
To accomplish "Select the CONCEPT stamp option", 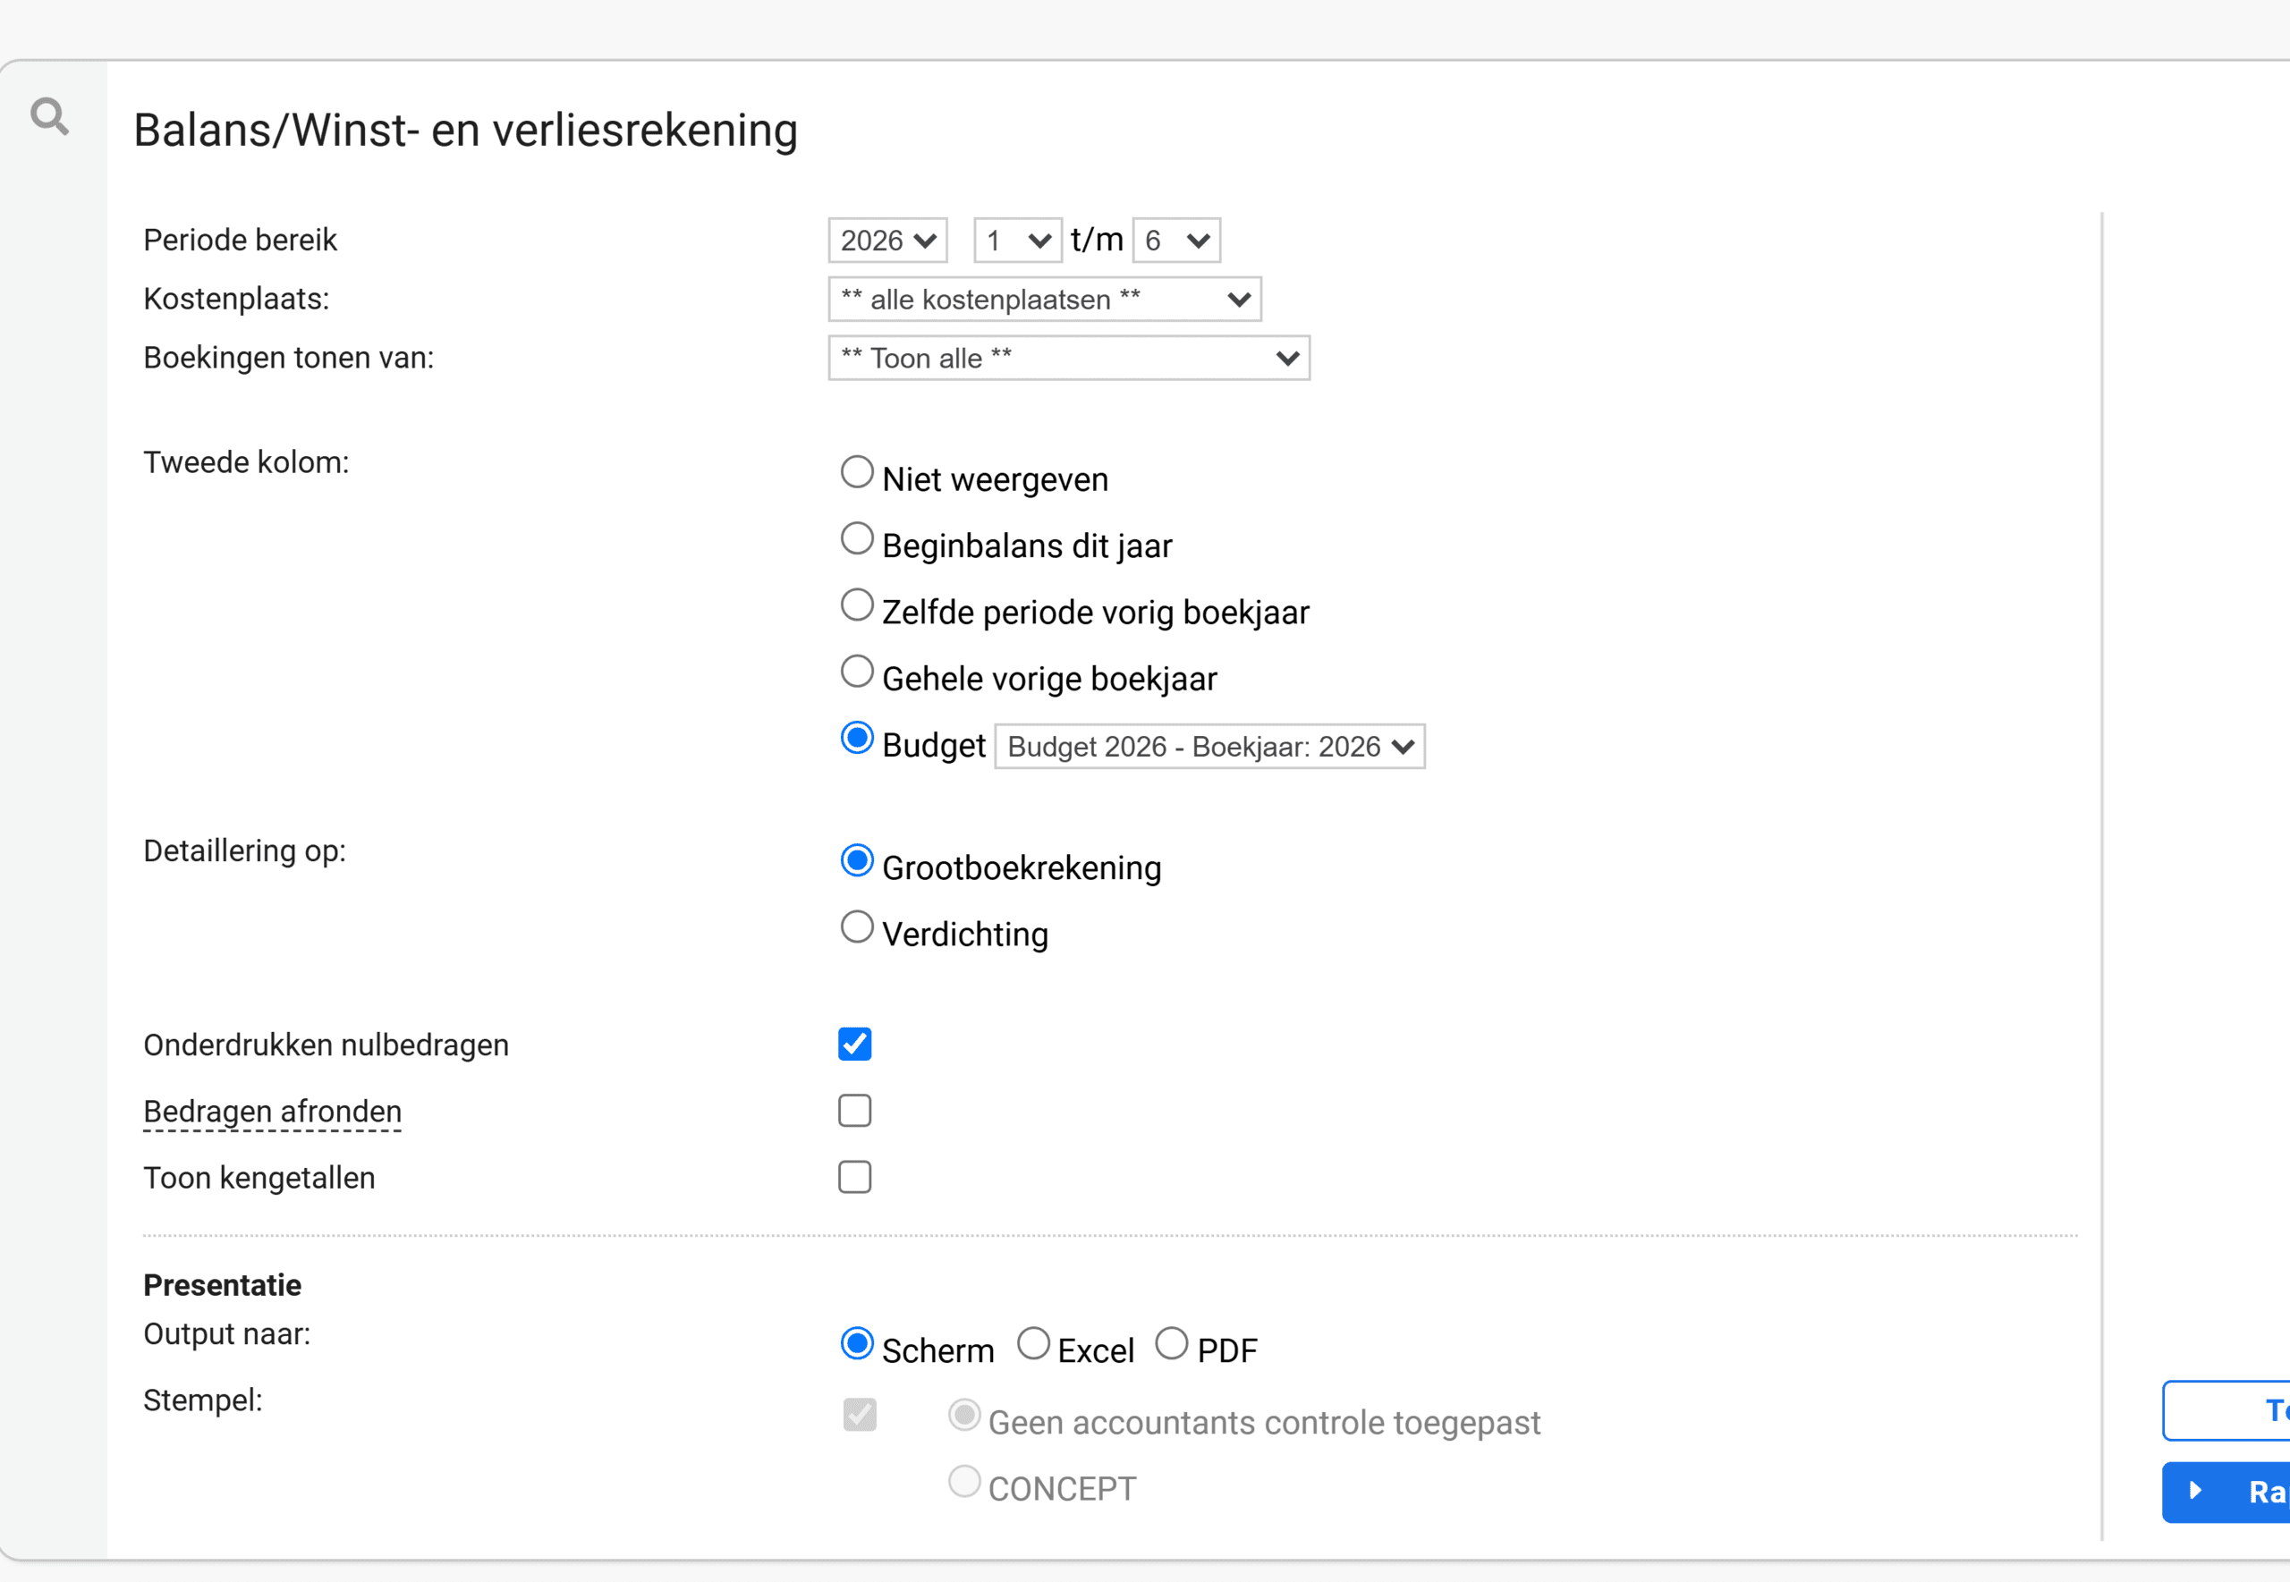I will point(963,1481).
